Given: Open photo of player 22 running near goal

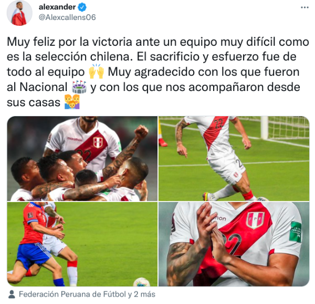Looking at the screenshot, I should tap(234, 158).
